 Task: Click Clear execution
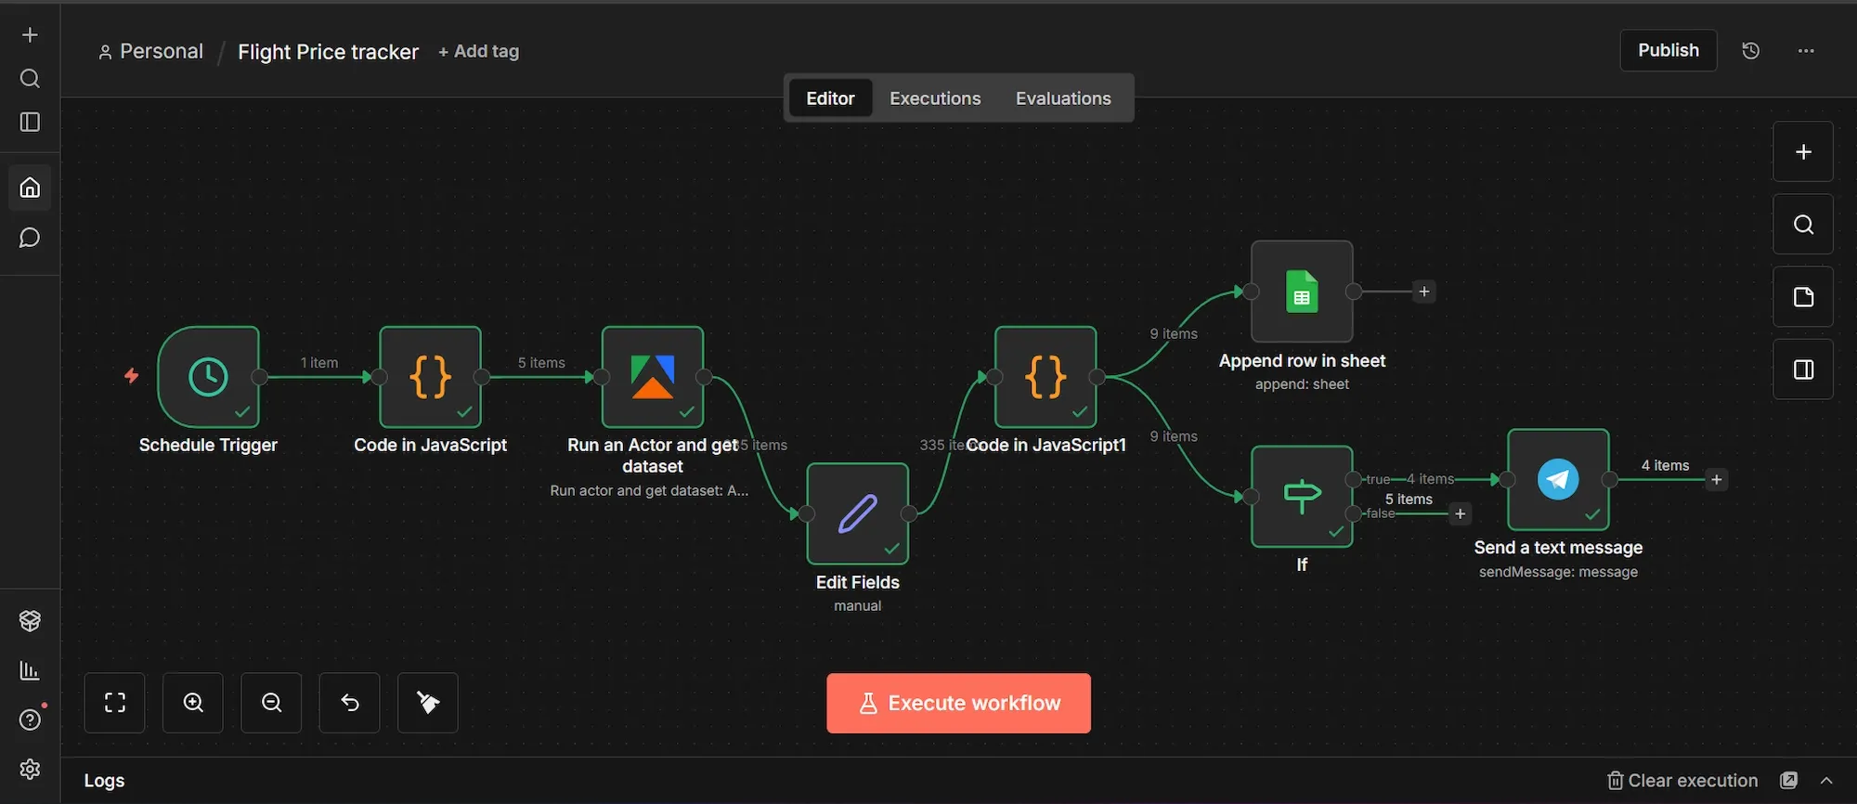1682,781
